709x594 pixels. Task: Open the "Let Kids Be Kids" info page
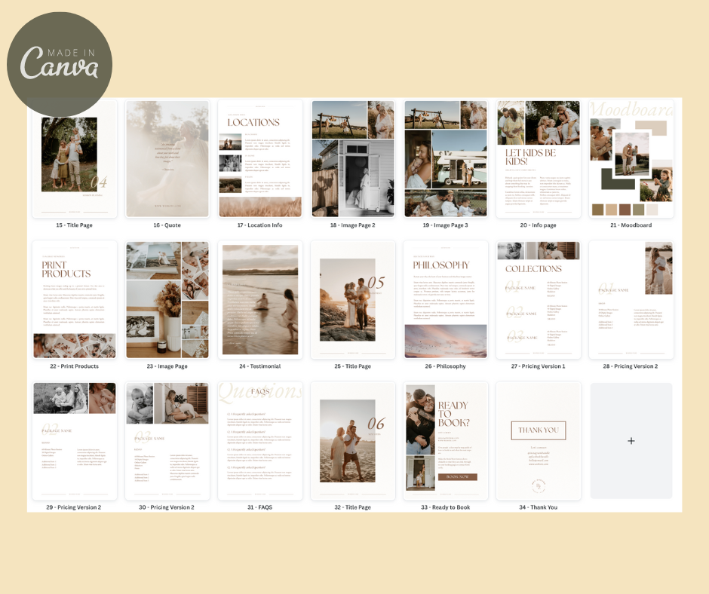point(538,158)
